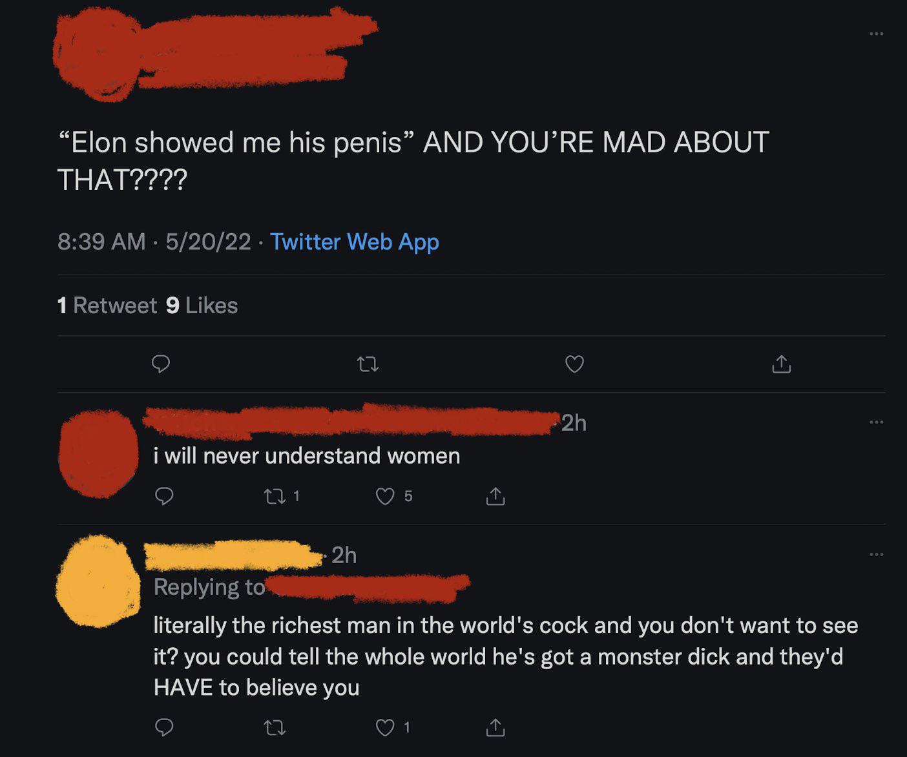Like the "never understand women" reply
The image size is (907, 757).
[385, 496]
